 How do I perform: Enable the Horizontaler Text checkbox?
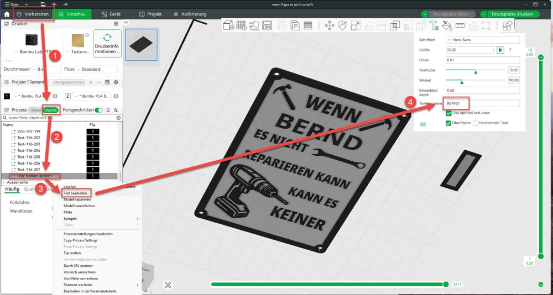click(476, 123)
